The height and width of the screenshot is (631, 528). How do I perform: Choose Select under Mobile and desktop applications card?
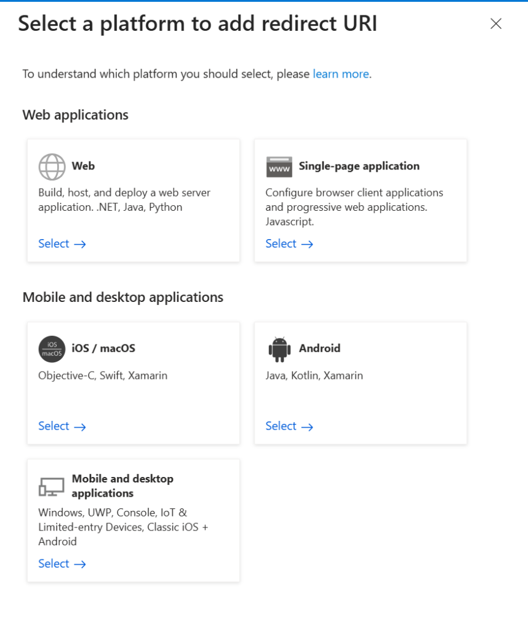click(62, 564)
